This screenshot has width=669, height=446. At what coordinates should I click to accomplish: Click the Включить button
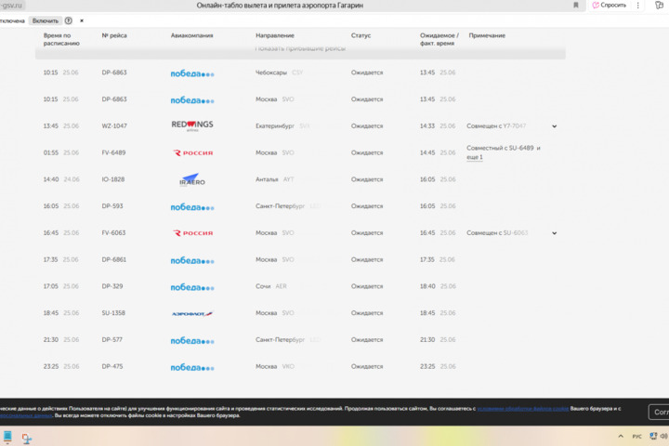click(x=46, y=20)
